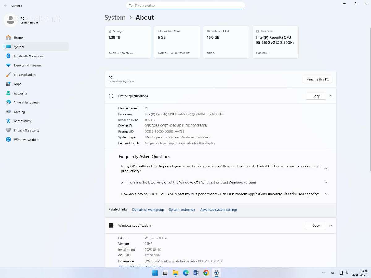The height and width of the screenshot is (278, 371).
Task: Open the Installed RAM info card
Action: 226,42
